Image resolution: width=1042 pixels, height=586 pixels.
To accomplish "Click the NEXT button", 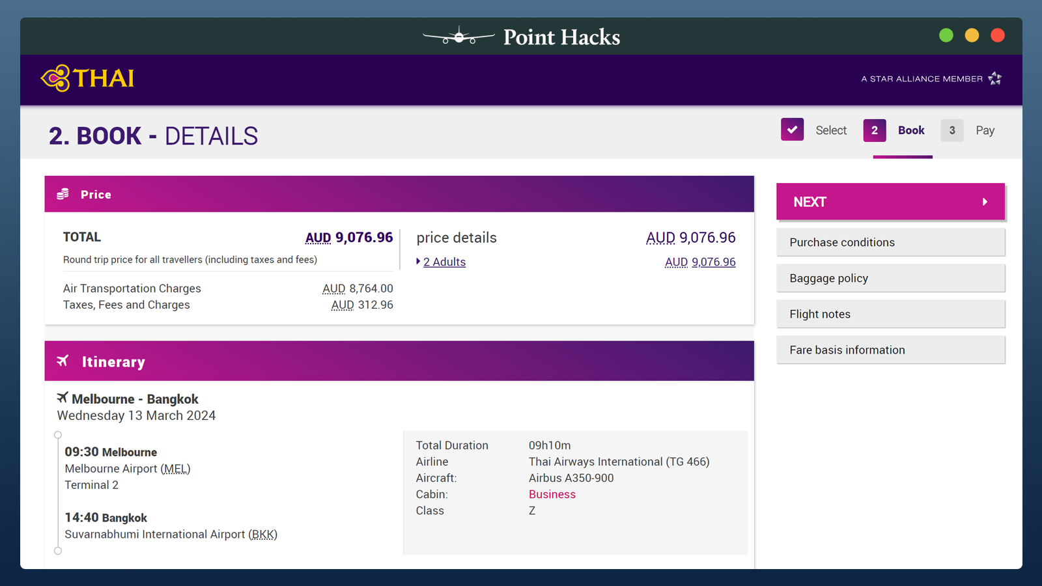I will pyautogui.click(x=890, y=202).
